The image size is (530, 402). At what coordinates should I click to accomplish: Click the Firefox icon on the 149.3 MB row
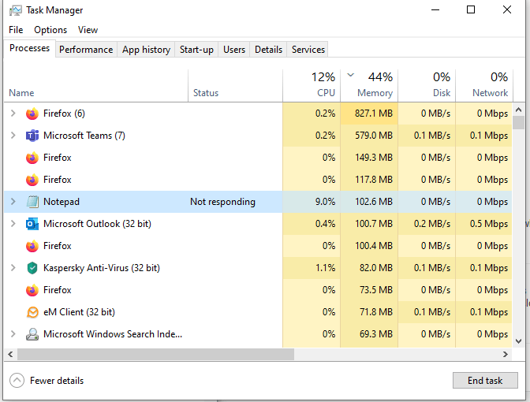pyautogui.click(x=32, y=158)
